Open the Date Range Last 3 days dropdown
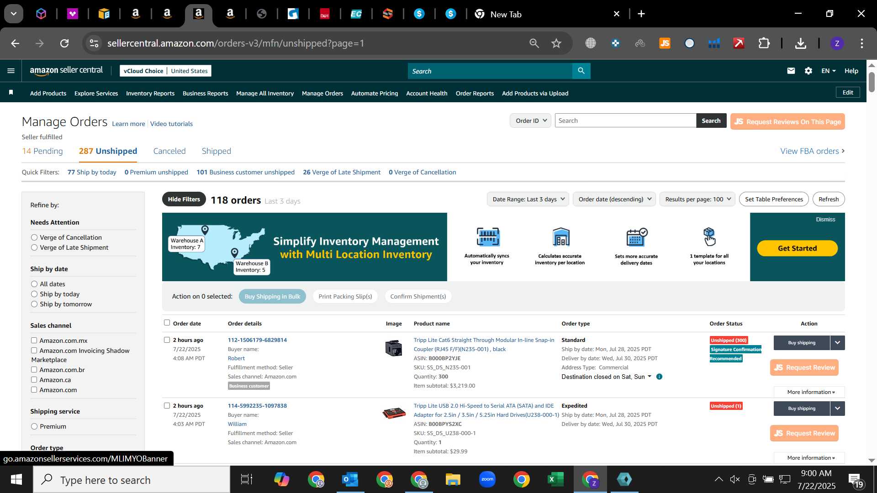 (x=528, y=199)
